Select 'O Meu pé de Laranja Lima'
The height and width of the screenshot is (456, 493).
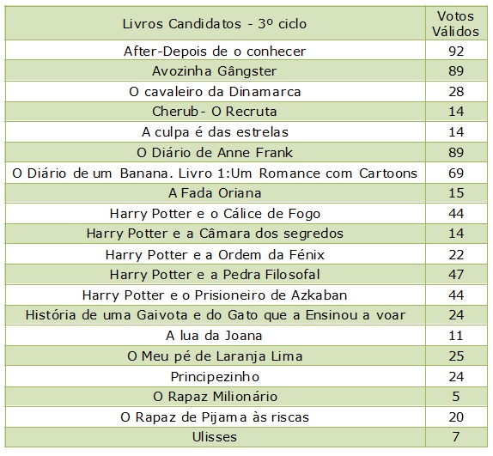215,356
